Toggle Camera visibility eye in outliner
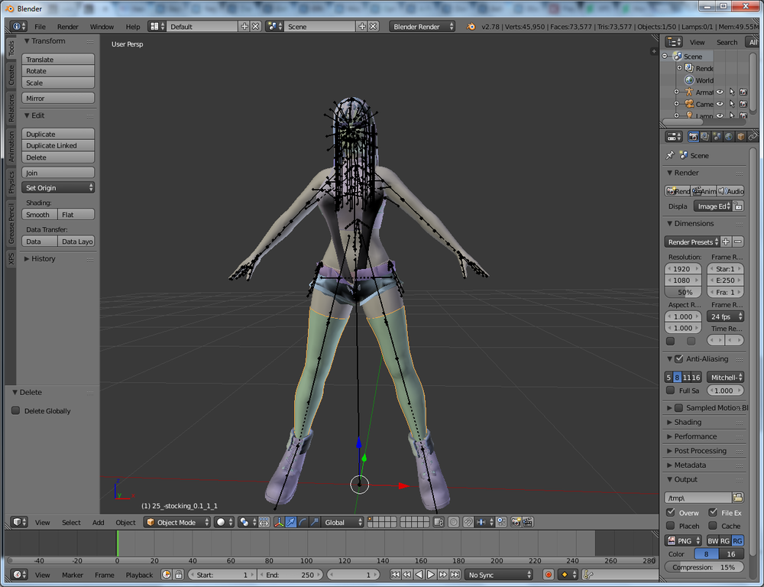764x587 pixels. tap(720, 103)
